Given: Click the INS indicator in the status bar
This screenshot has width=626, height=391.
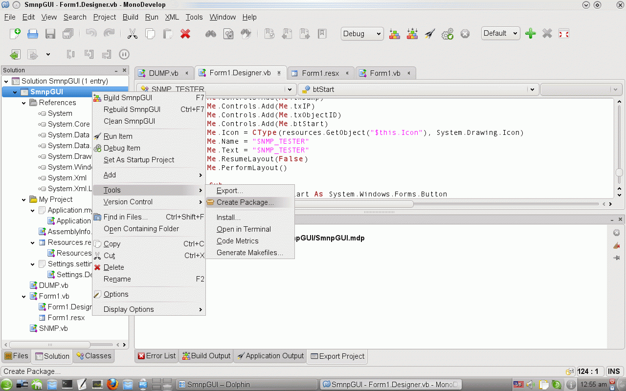Looking at the screenshot, I should click(x=614, y=371).
